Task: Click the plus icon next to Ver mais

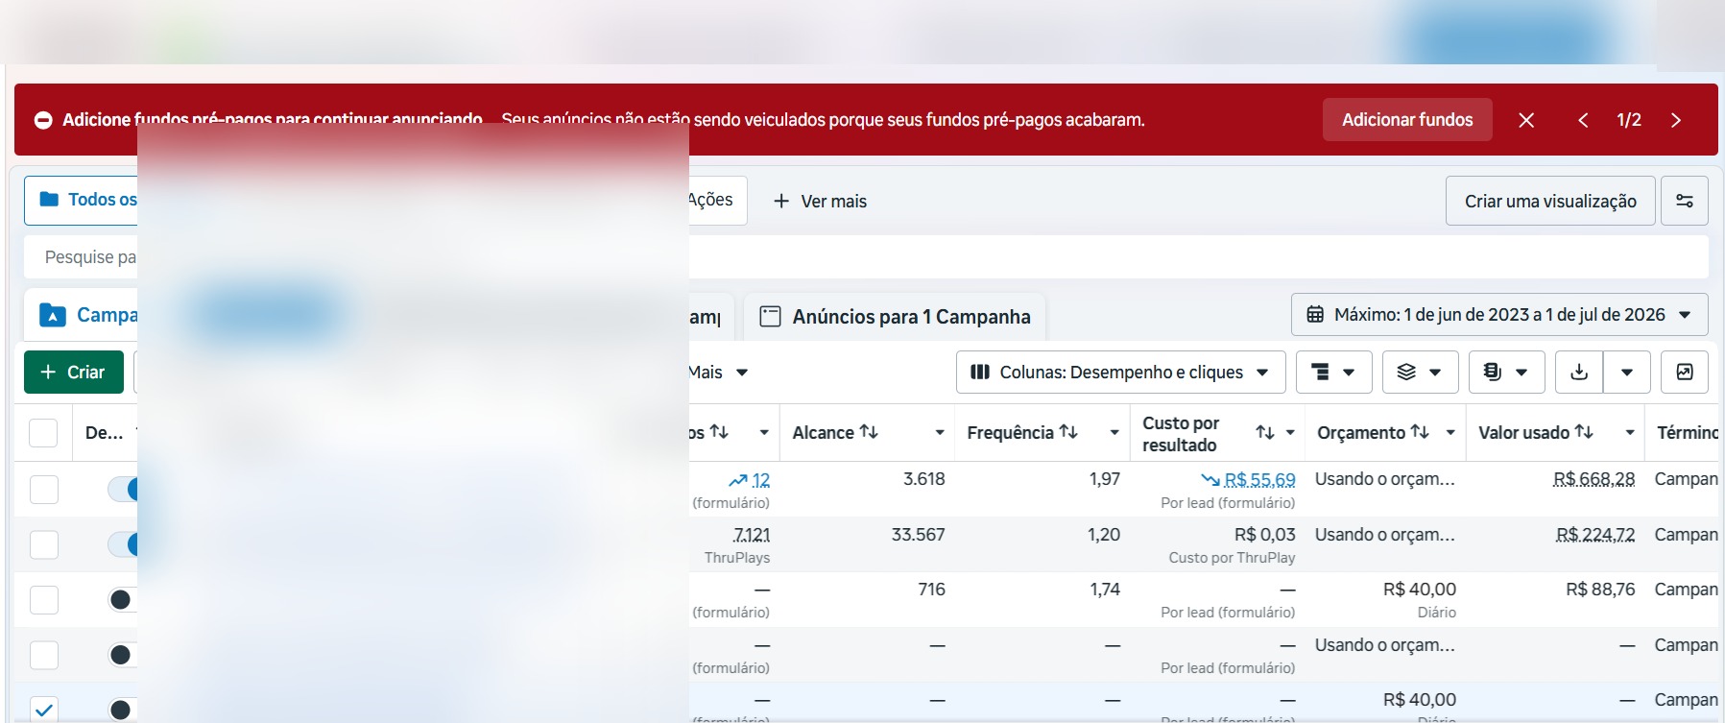Action: [x=781, y=201]
